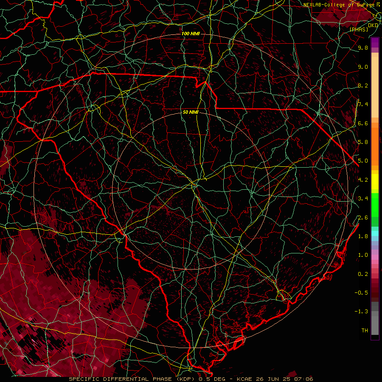Click the 9.8 value on the color scale
The image size is (382, 382).
[363, 48]
